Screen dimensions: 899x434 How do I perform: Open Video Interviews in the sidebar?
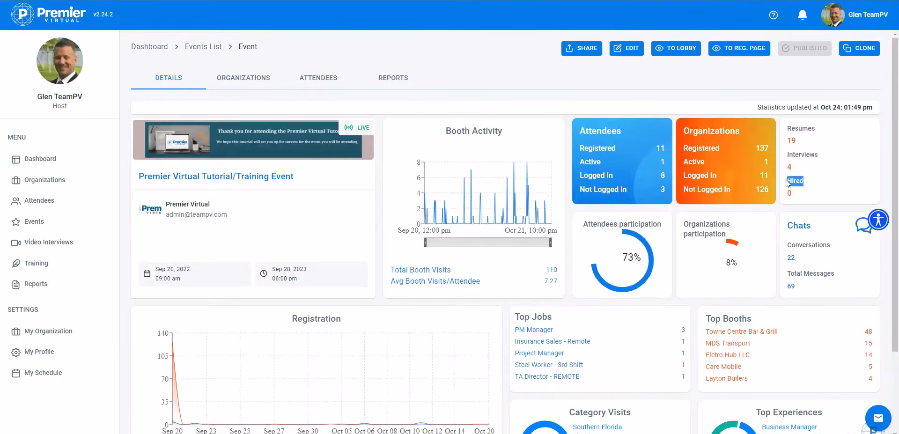point(49,242)
